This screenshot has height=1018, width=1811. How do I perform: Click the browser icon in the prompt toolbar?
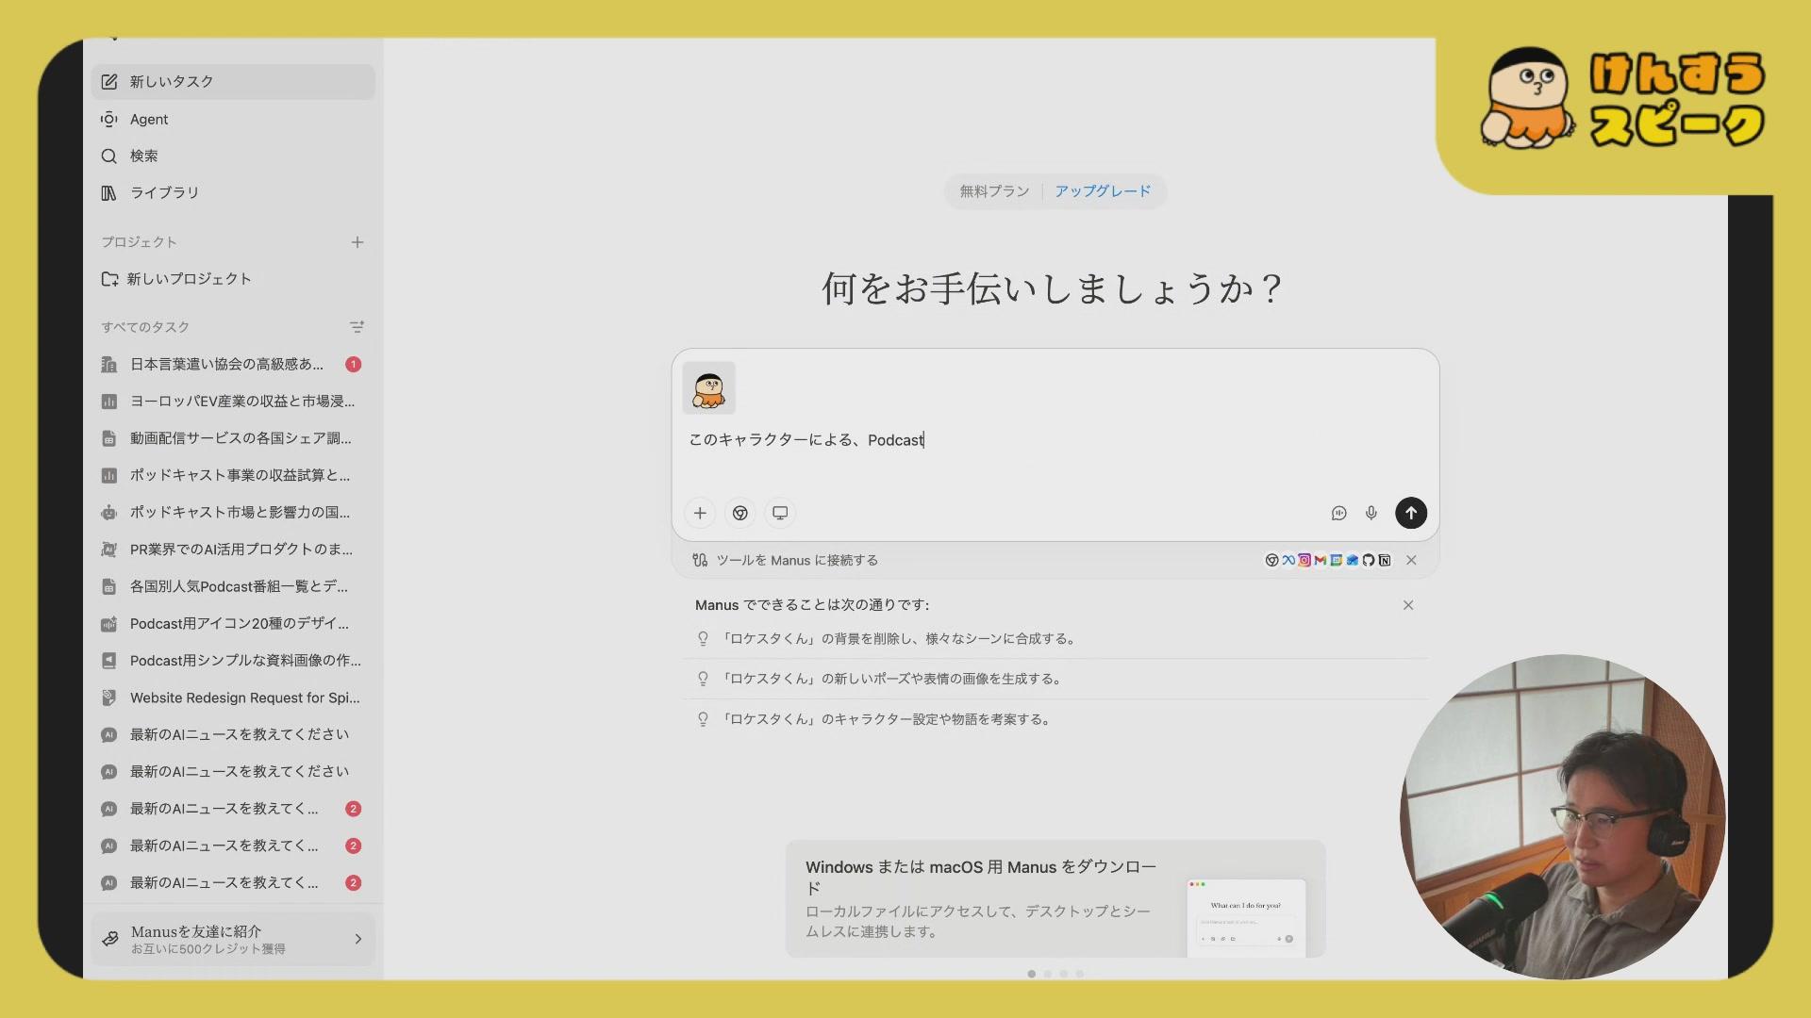739,513
